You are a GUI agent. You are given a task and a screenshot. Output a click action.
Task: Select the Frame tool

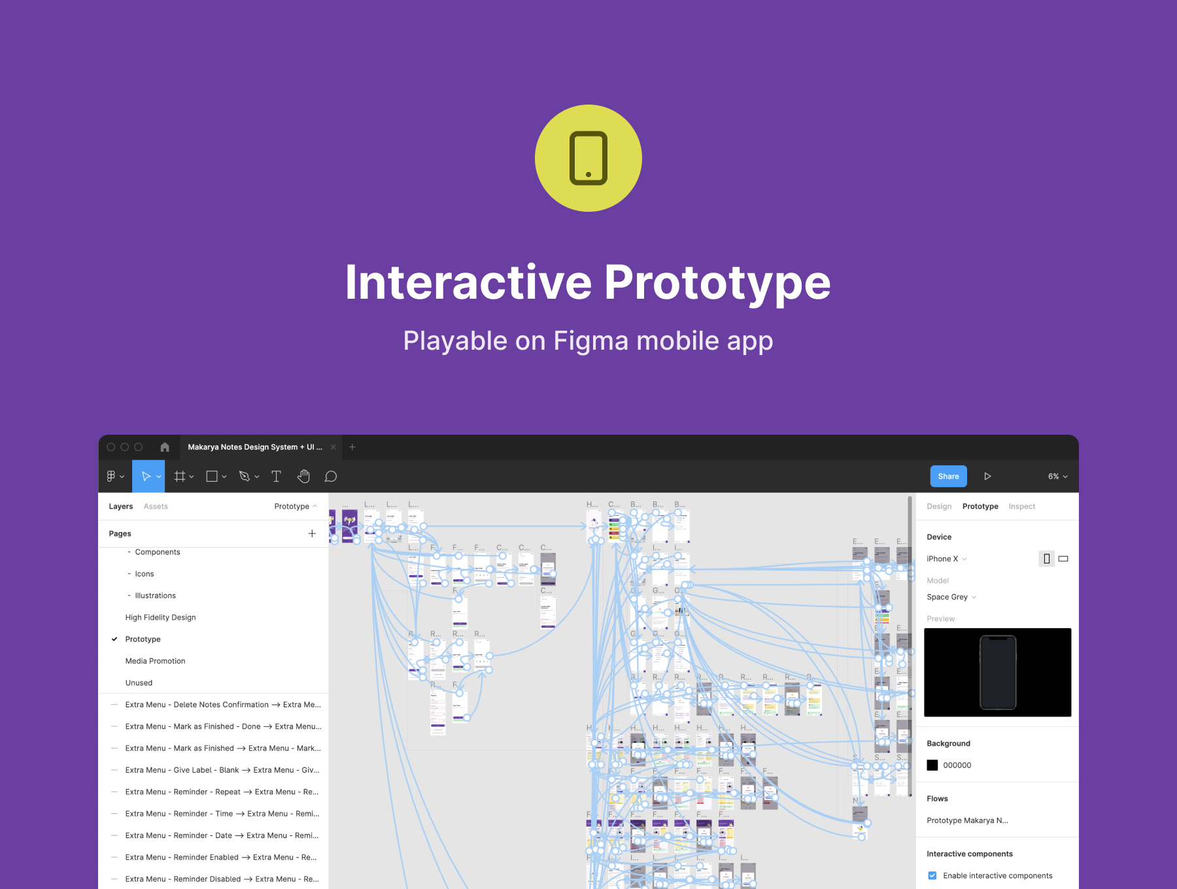pos(180,477)
